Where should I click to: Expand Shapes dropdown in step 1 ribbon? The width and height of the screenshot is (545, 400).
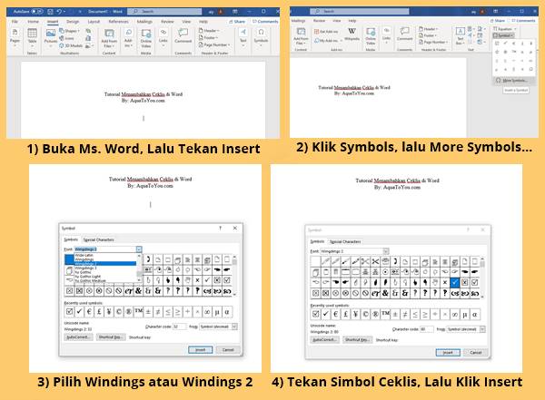(69, 31)
